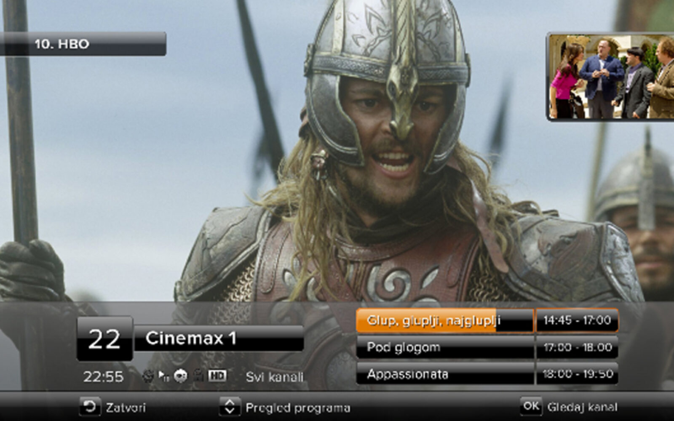This screenshot has height=421, width=674.
Task: Select the 'Pod glogom' program entry
Action: pos(444,347)
